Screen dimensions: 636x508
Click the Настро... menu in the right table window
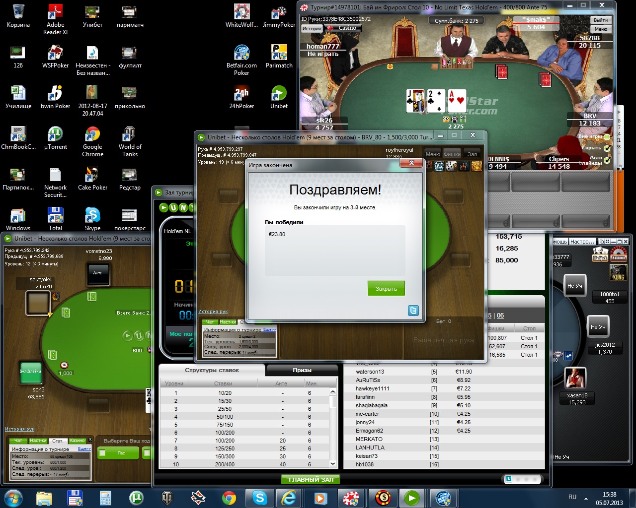[x=582, y=242]
